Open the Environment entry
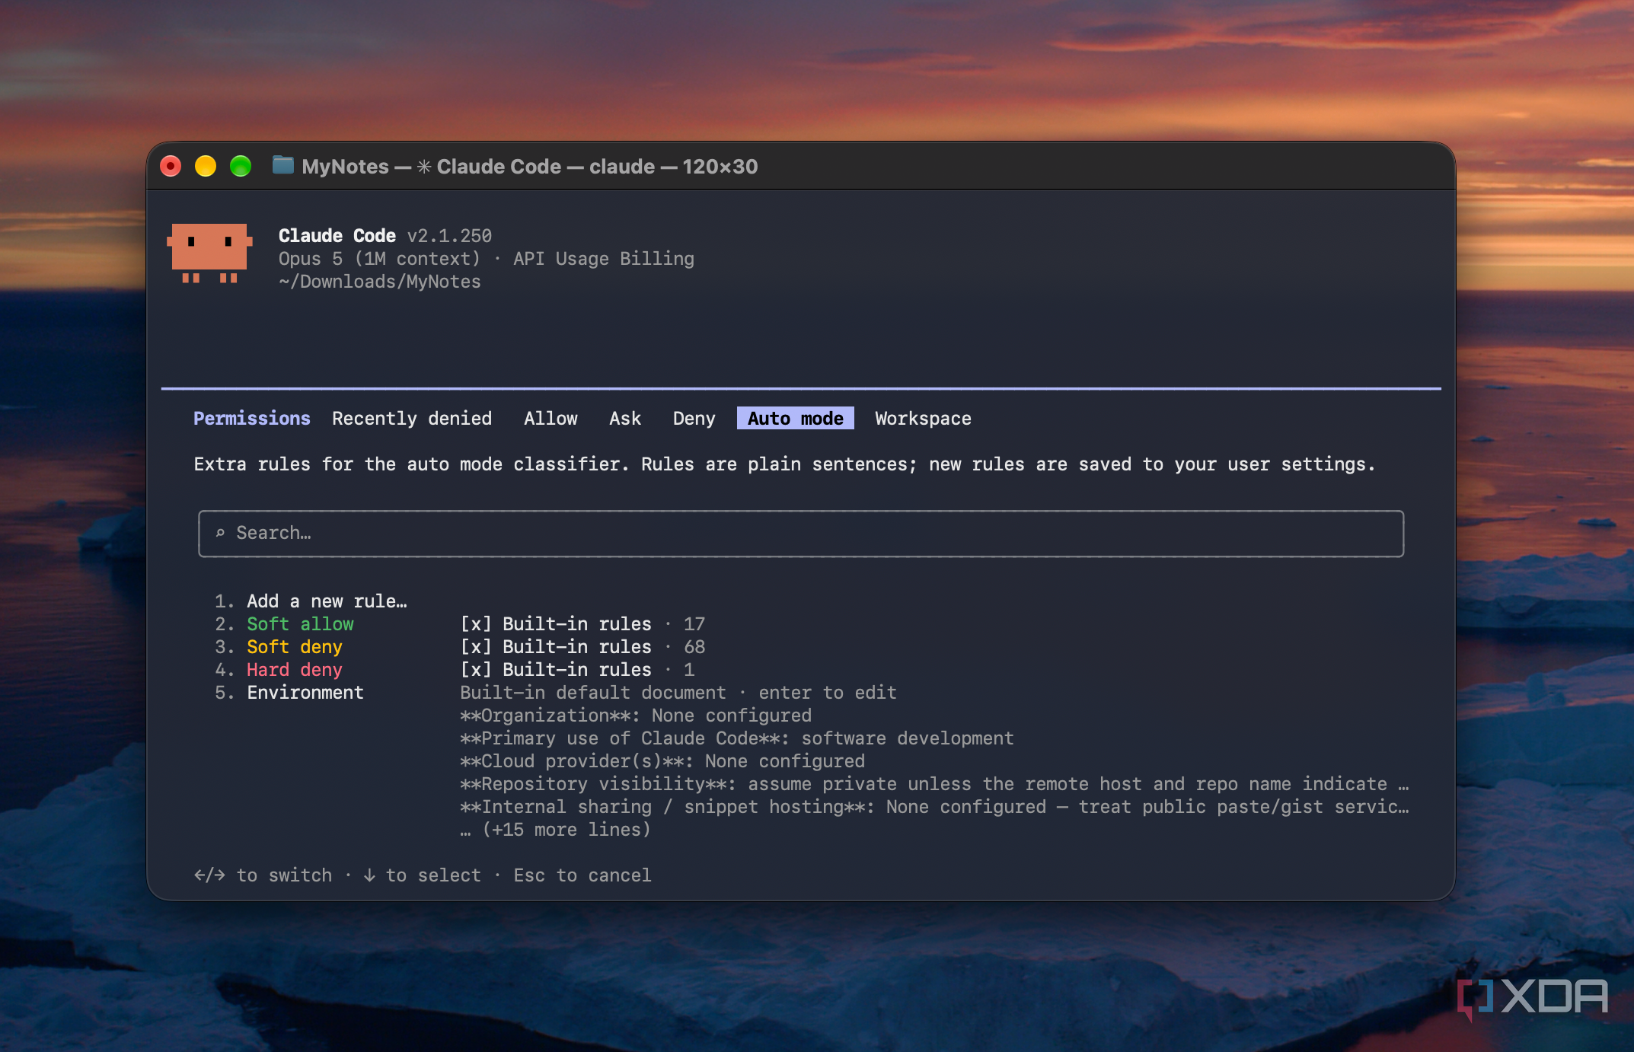 305,693
